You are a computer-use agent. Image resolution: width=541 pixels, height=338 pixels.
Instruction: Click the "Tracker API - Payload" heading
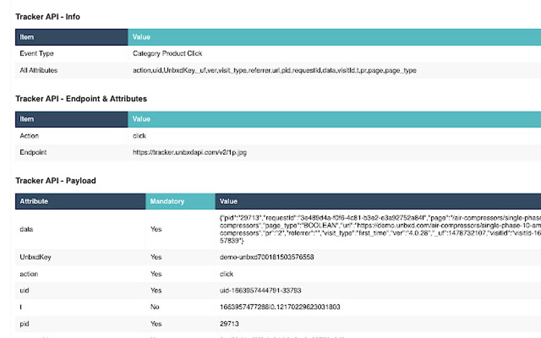coord(56,181)
